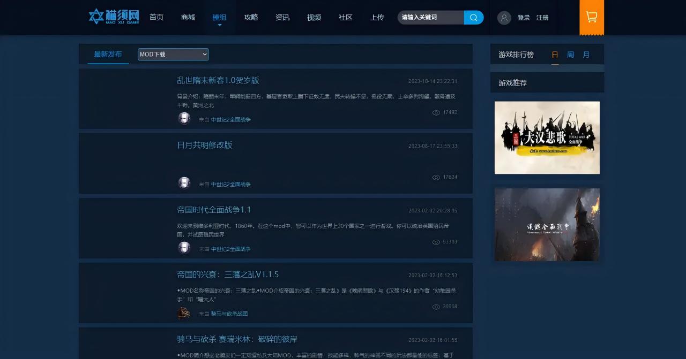Image resolution: width=686 pixels, height=359 pixels.
Task: Open the 汉匈全面战争 recommended game thumbnail
Action: [547, 225]
